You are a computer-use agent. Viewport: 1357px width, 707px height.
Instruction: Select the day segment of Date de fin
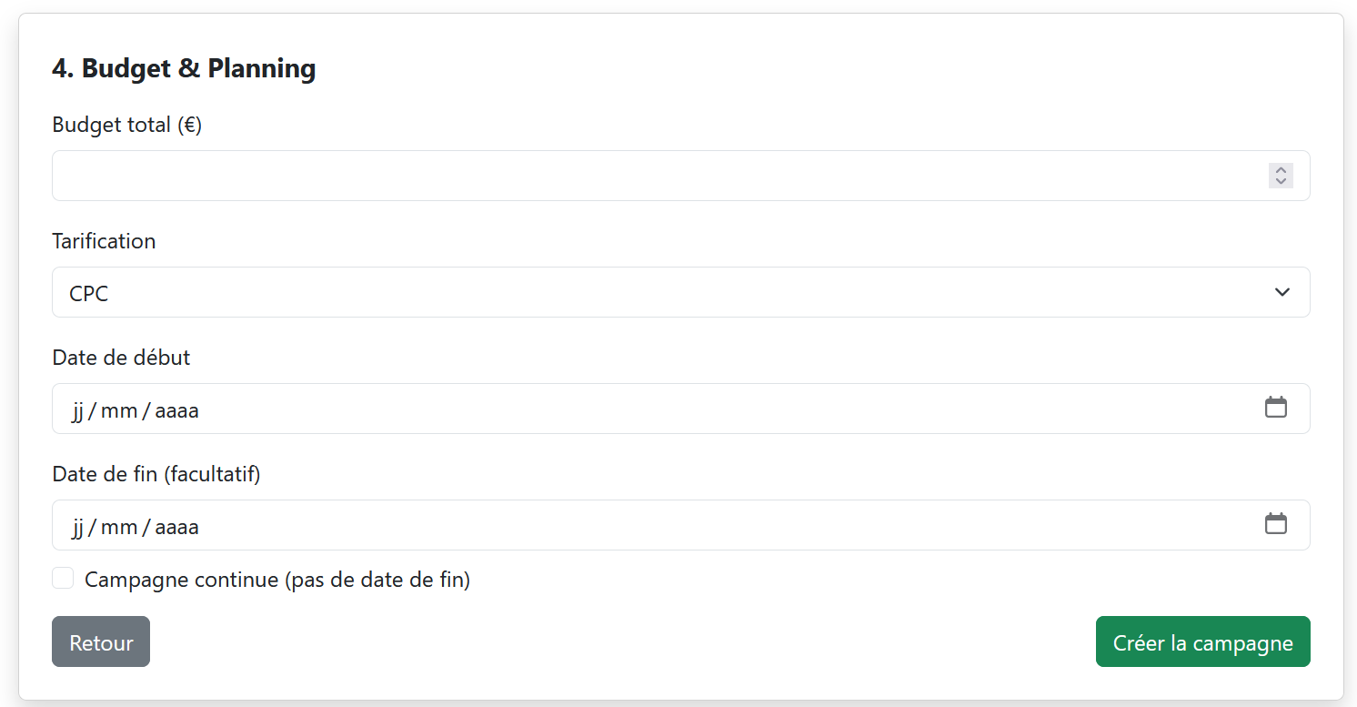coord(78,527)
